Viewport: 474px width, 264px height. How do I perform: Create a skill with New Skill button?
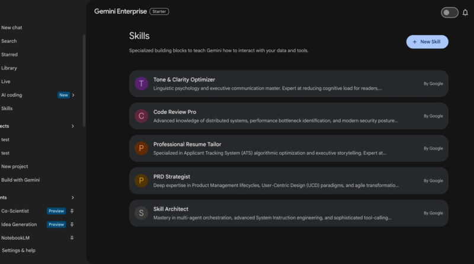tap(427, 42)
